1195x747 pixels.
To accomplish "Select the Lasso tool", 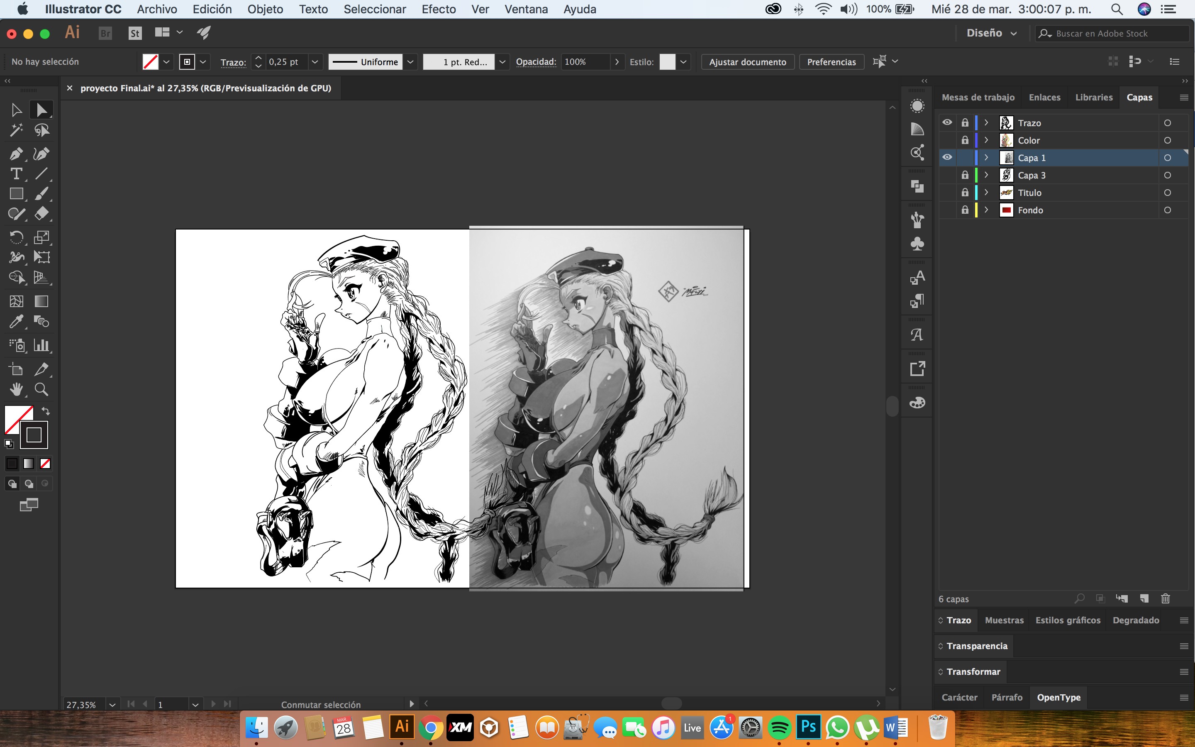I will click(41, 130).
